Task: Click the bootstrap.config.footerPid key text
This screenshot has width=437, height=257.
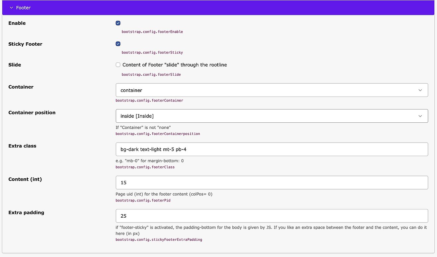Action: point(143,200)
